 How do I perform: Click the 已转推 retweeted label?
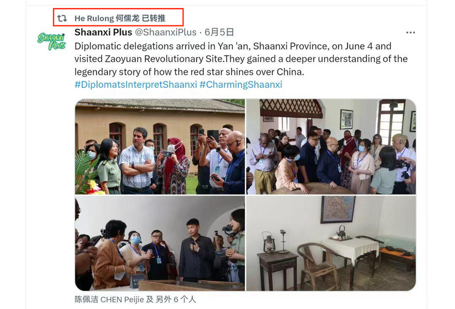point(154,18)
